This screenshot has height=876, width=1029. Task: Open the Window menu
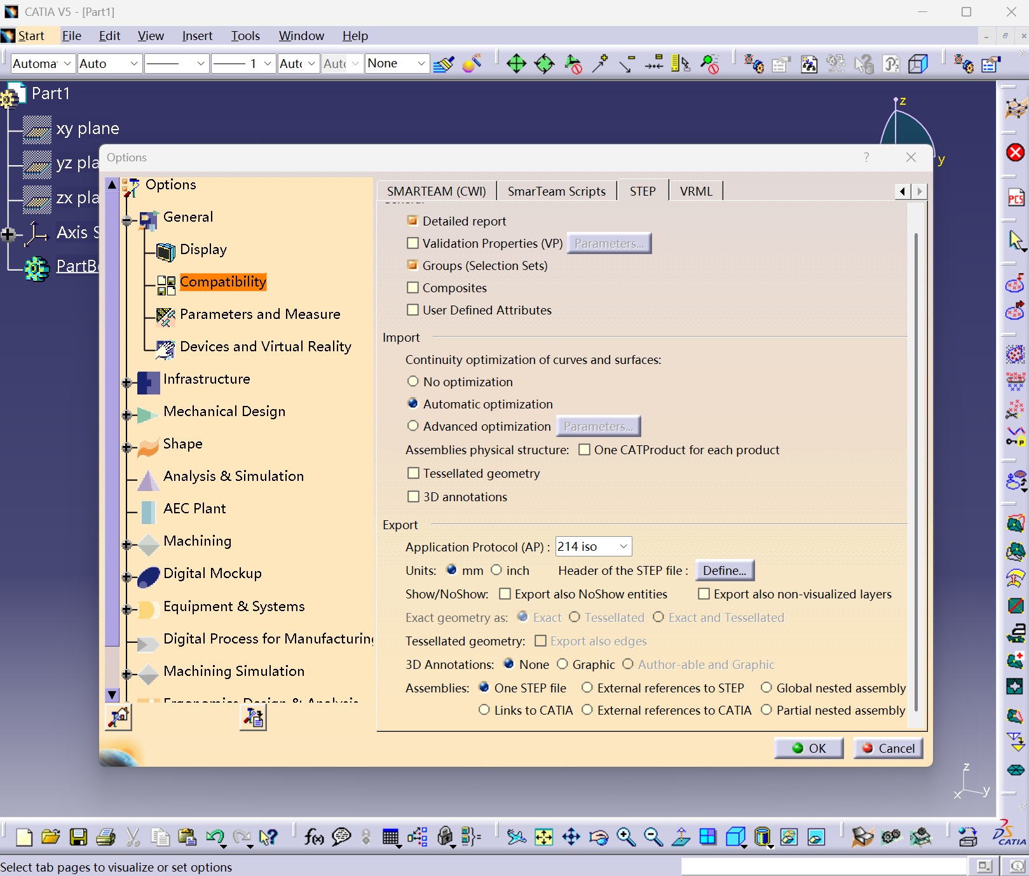301,36
